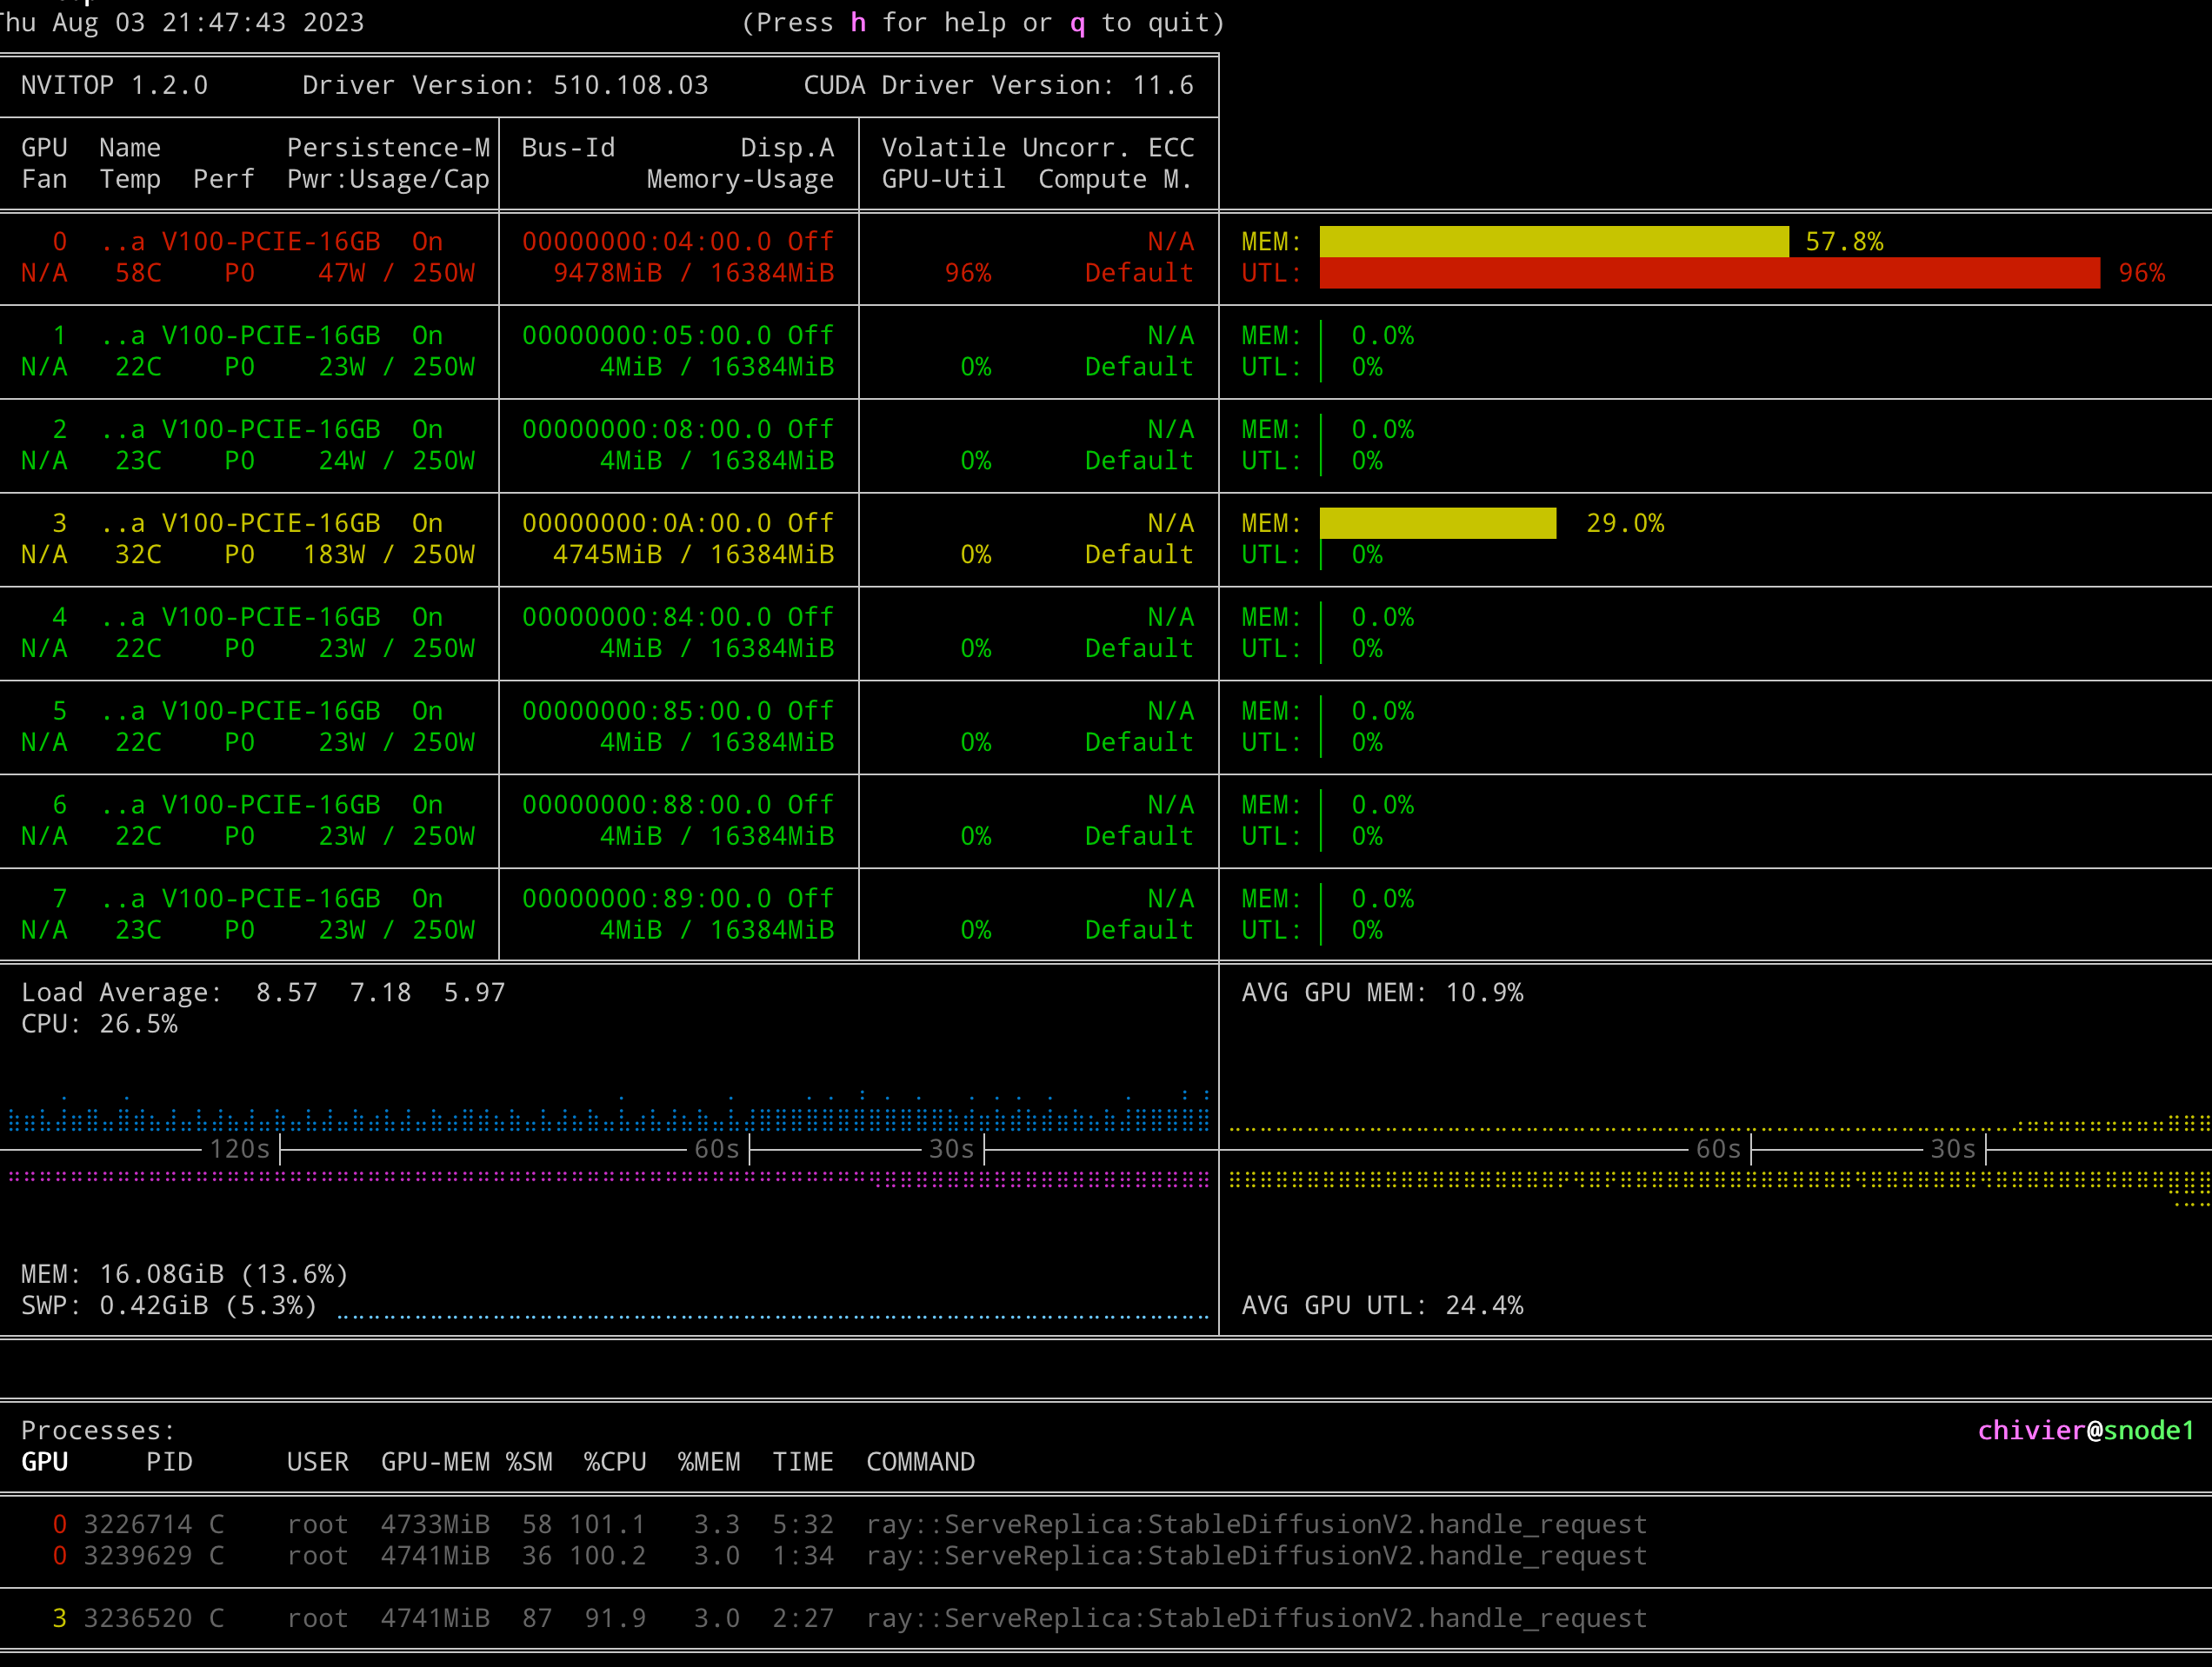Click GPU-MEM 4733MiB of first process
Screen dimensions: 2212x1667
435,1524
